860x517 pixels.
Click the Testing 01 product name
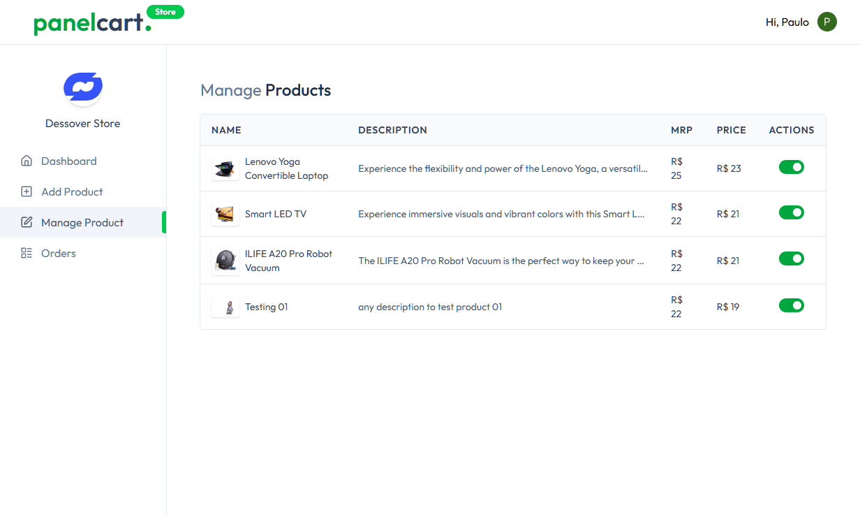(x=267, y=307)
